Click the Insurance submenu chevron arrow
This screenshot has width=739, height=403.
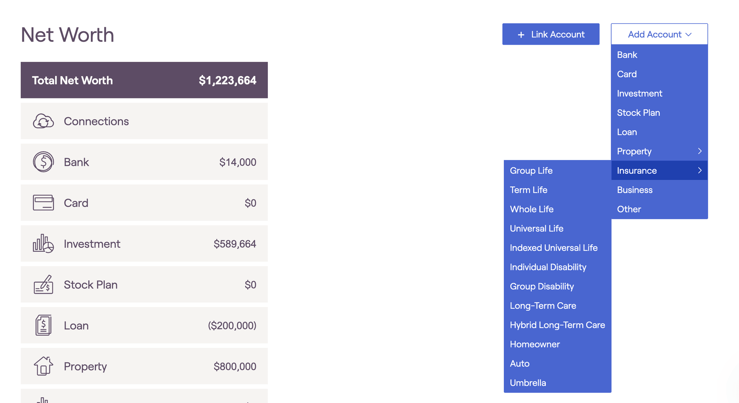coord(699,170)
